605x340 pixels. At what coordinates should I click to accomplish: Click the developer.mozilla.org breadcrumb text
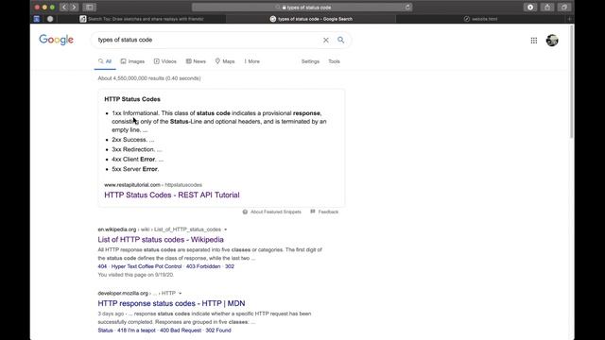coord(123,294)
